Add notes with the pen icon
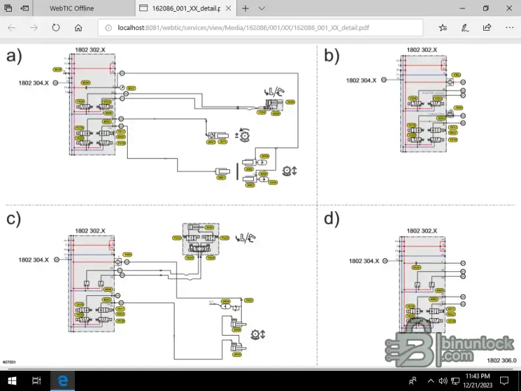The width and height of the screenshot is (521, 391). 465,27
